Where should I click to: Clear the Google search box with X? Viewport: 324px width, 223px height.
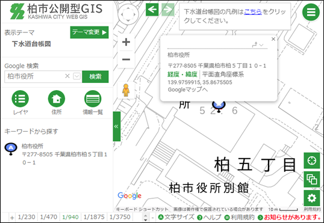pos(67,76)
